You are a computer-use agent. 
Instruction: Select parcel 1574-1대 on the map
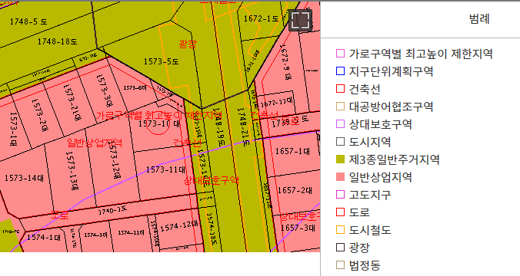pos(44,238)
